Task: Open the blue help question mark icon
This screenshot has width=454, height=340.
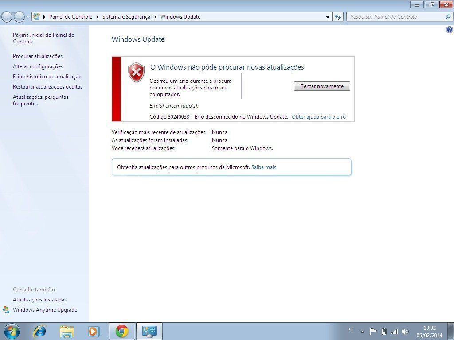Action: [x=450, y=30]
